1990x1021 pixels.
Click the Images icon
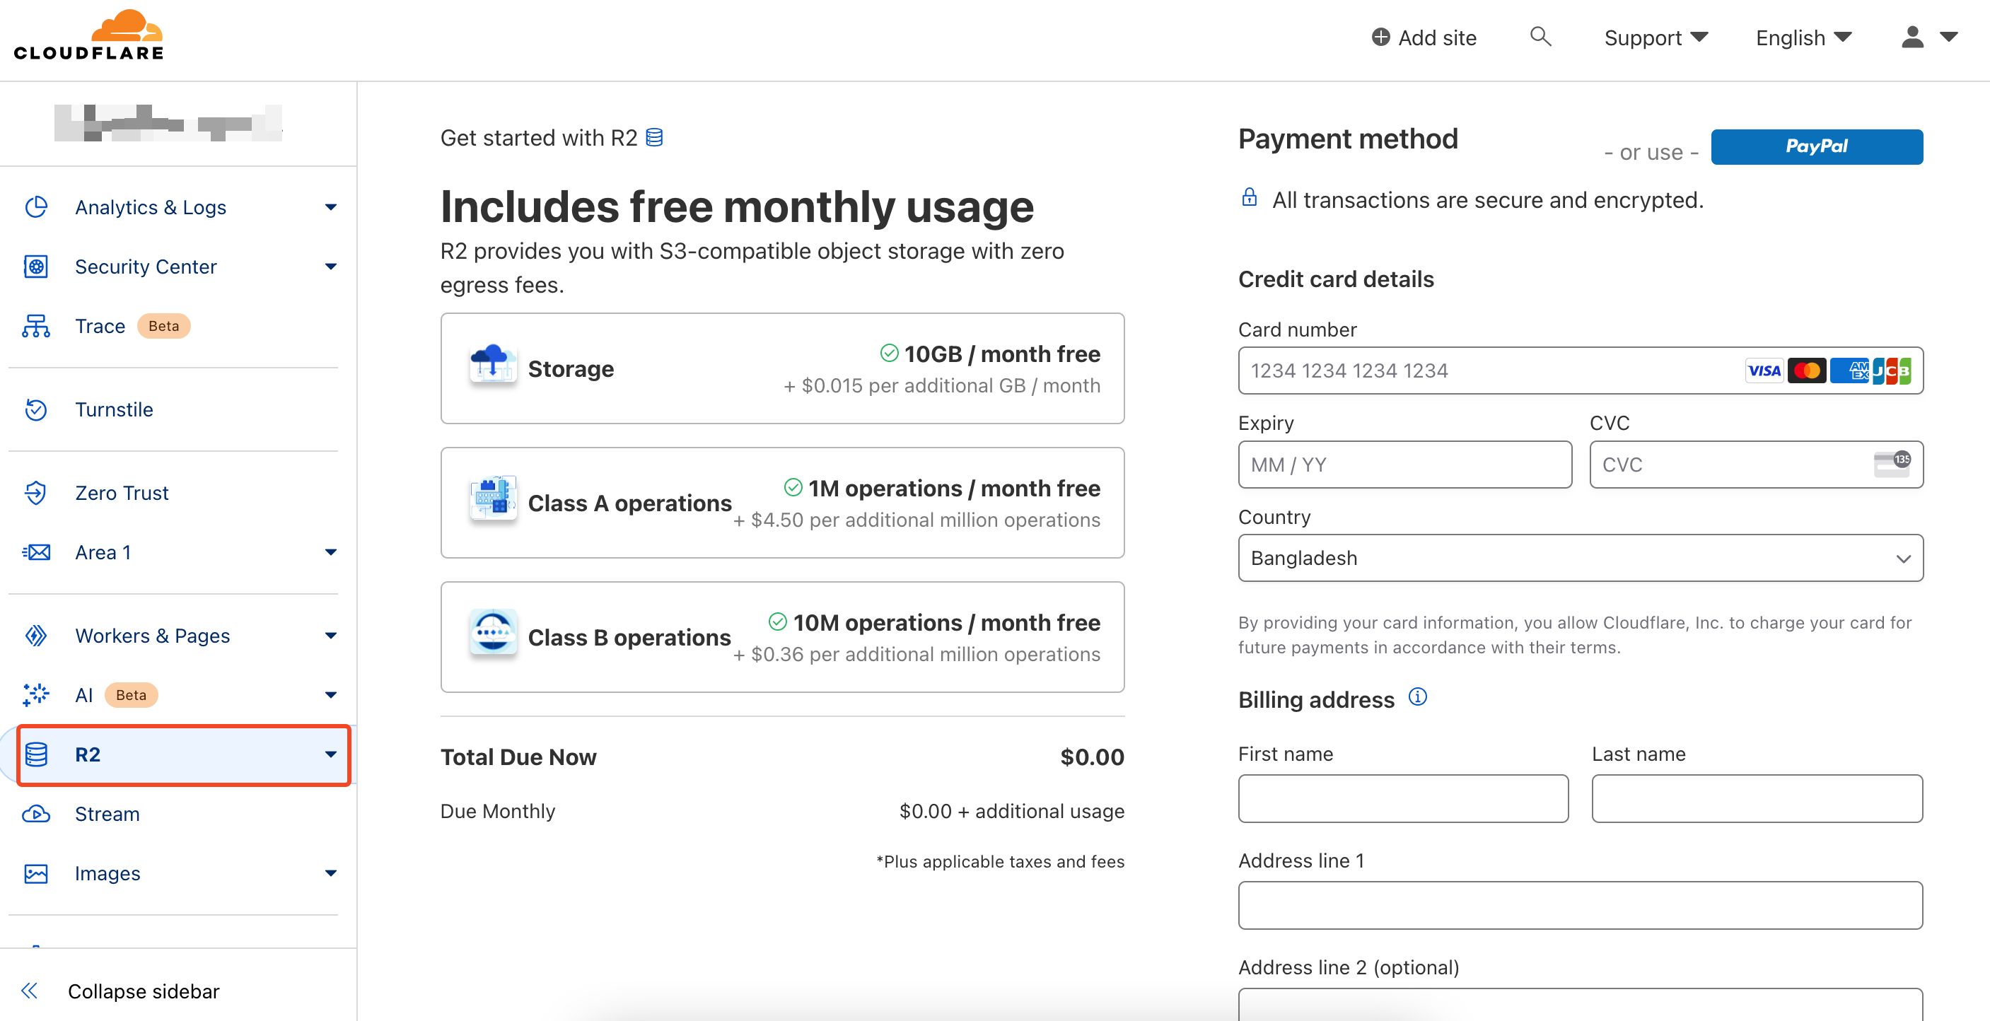coord(35,873)
